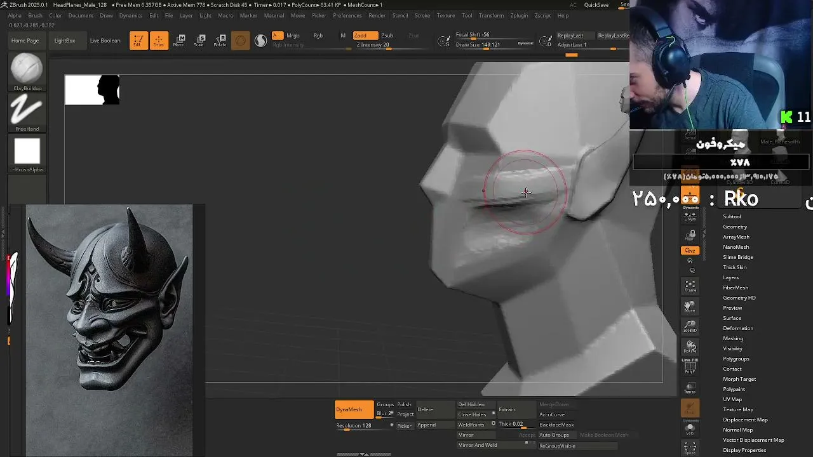Toggle the Xyz rotation button

690,251
